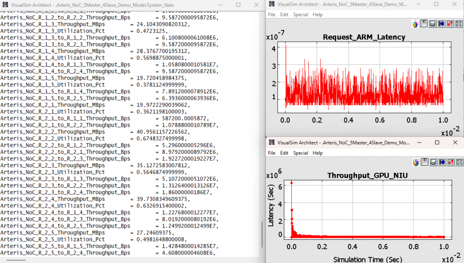Open File menu in Throughput_GPU_NIU window
The height and width of the screenshot is (263, 464).
(271, 153)
